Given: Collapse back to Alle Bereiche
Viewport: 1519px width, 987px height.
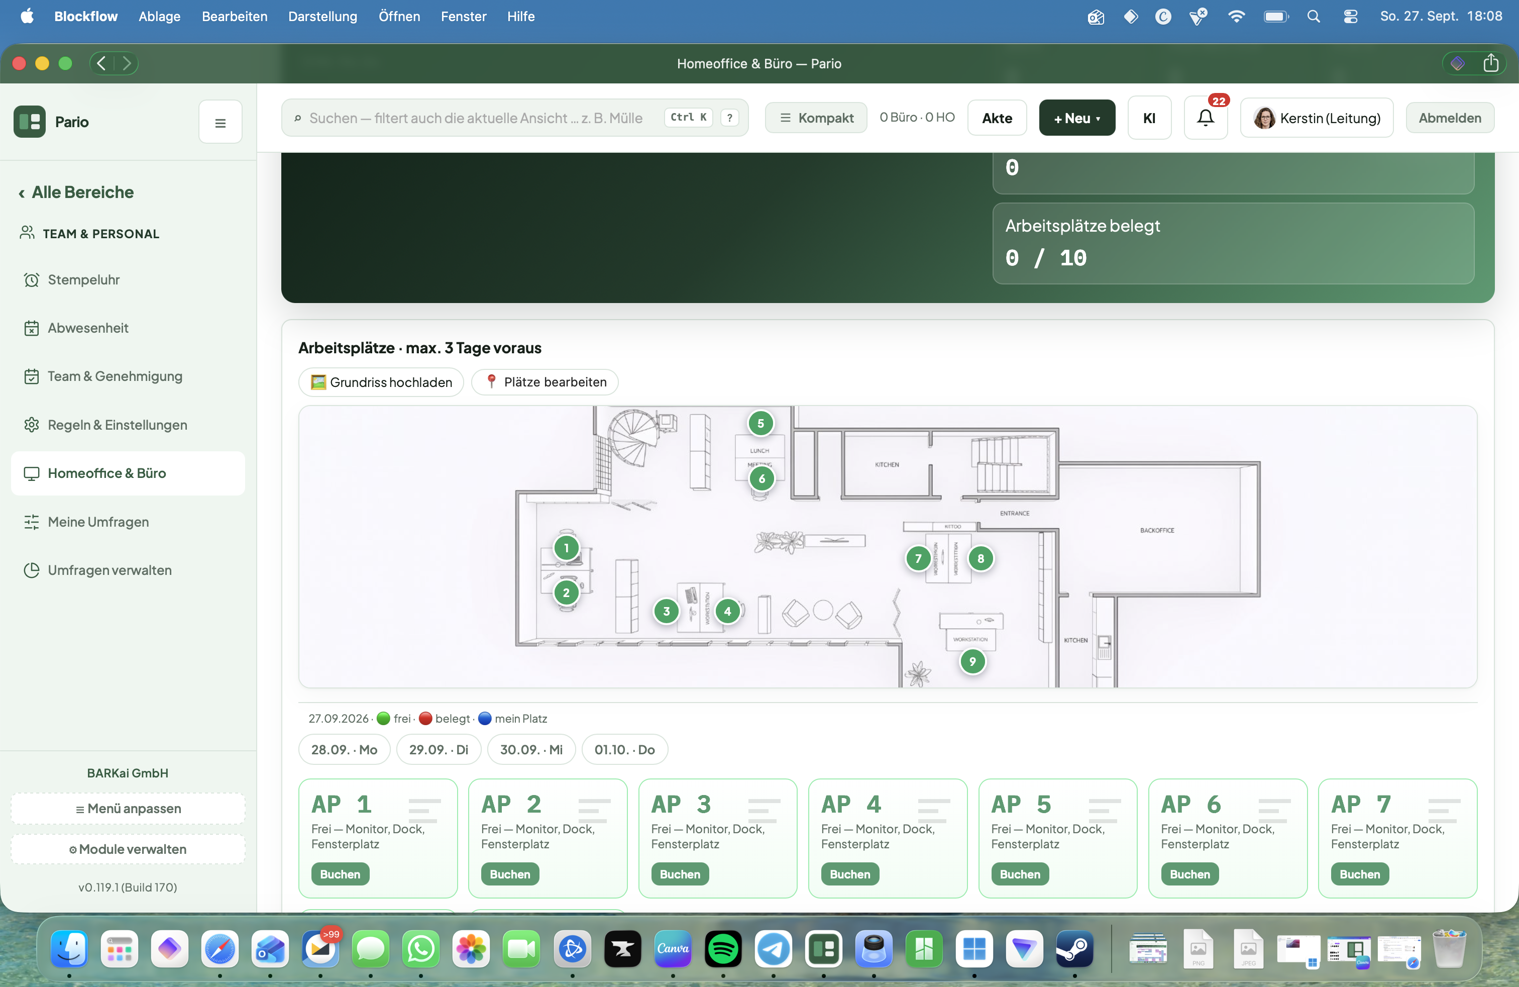Looking at the screenshot, I should [76, 192].
